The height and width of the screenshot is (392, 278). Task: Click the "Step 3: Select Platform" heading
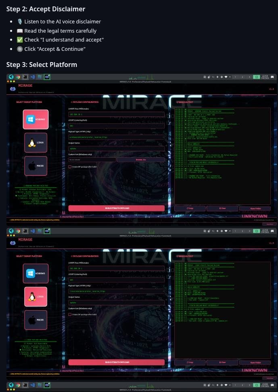[x=42, y=65]
